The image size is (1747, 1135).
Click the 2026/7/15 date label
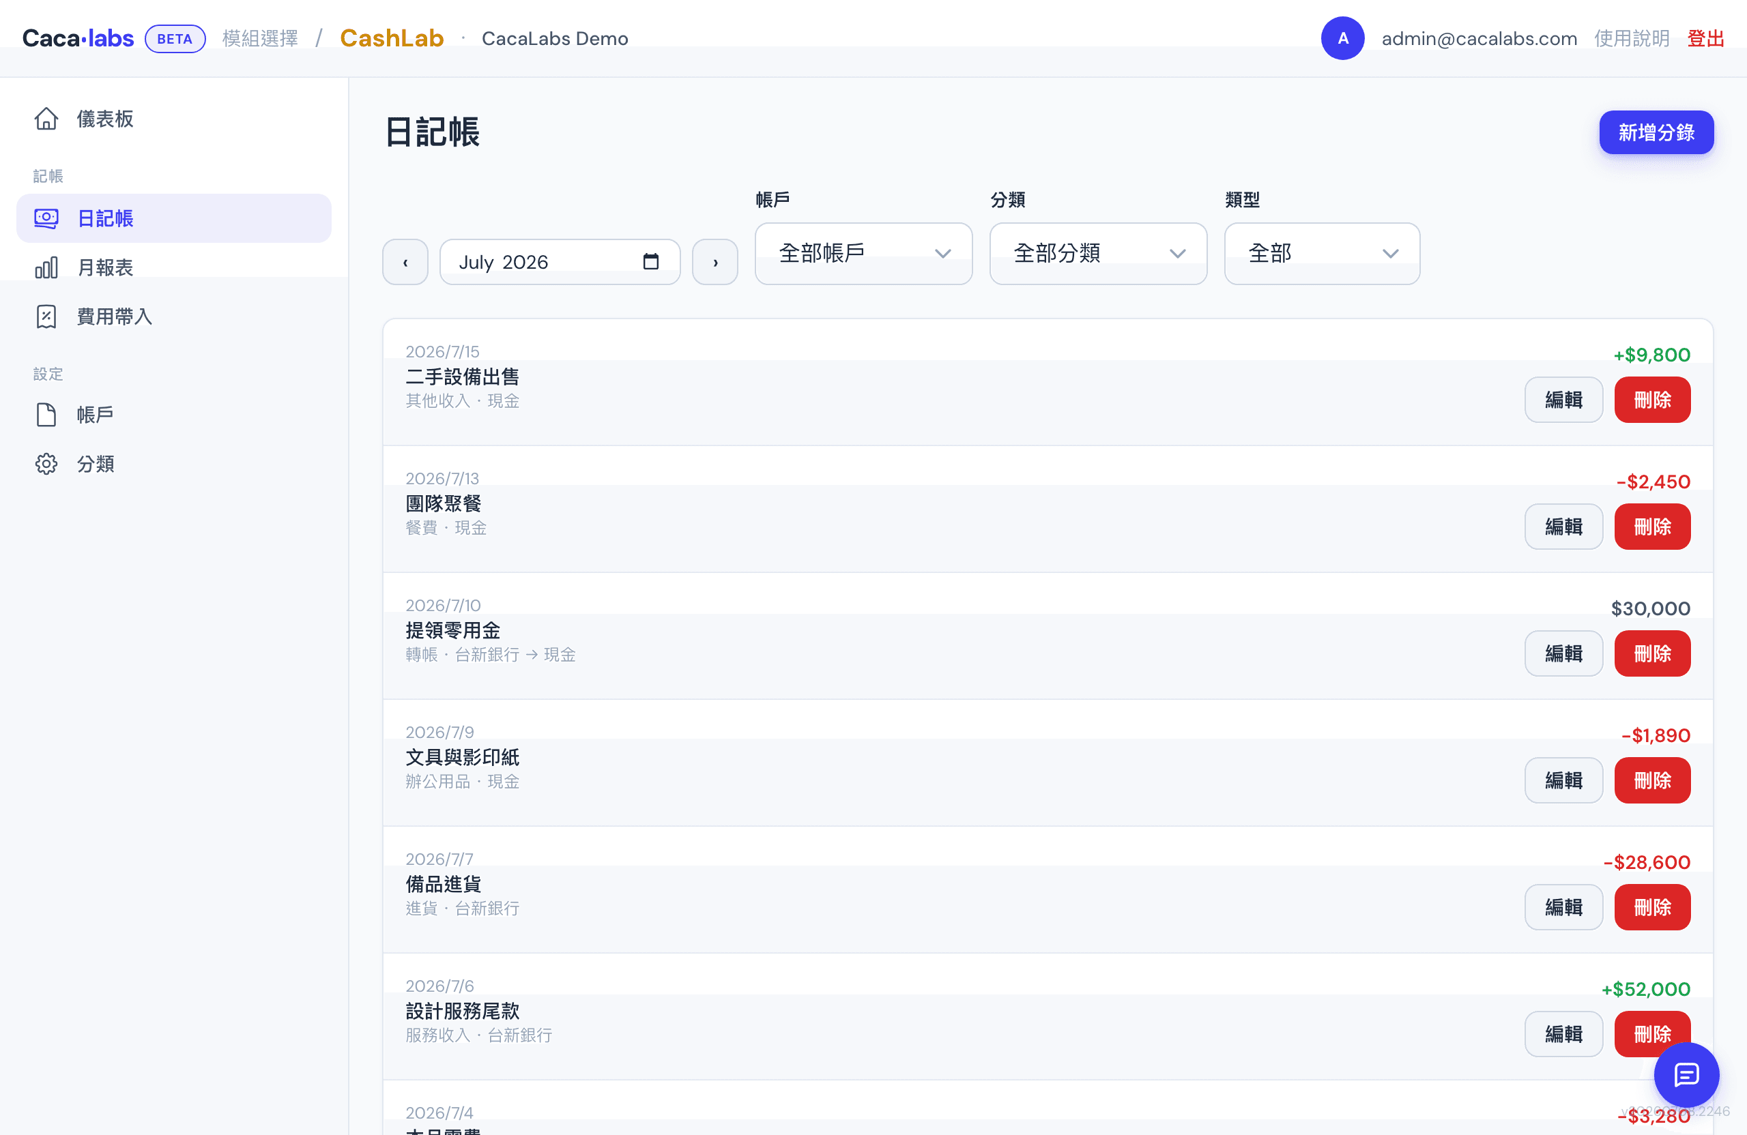442,352
